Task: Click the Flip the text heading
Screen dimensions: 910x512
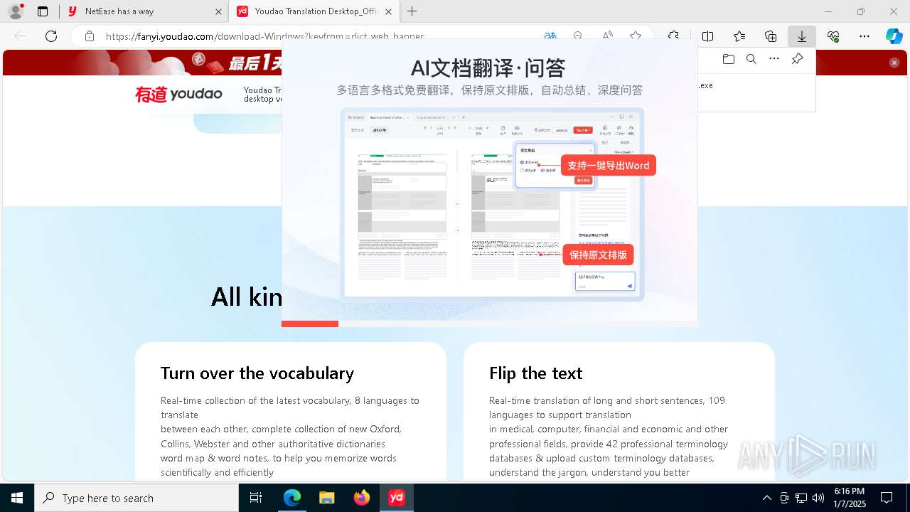Action: click(536, 373)
